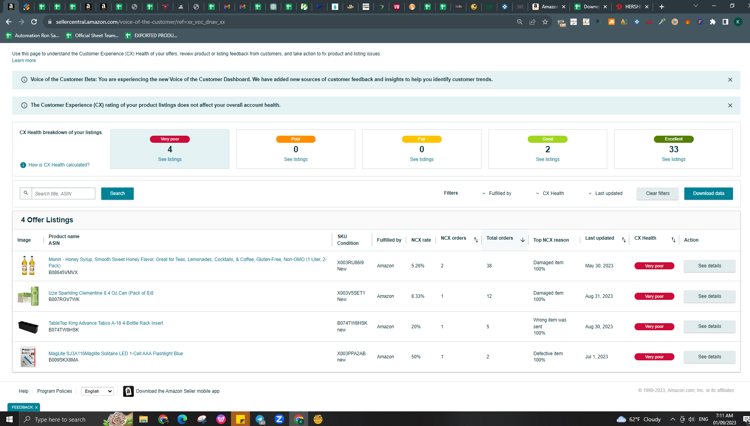The height and width of the screenshot is (426, 750).
Task: Go back to the previous browser page
Action: point(9,22)
